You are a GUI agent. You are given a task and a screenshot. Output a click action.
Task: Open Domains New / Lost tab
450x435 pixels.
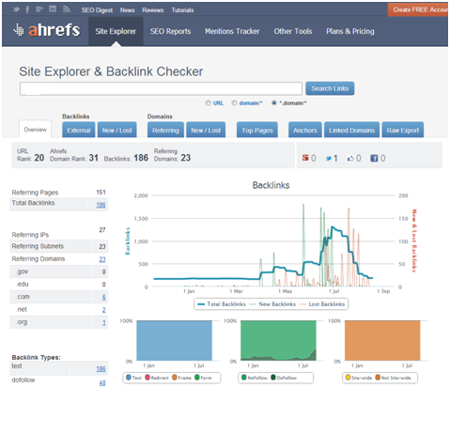pyautogui.click(x=206, y=130)
